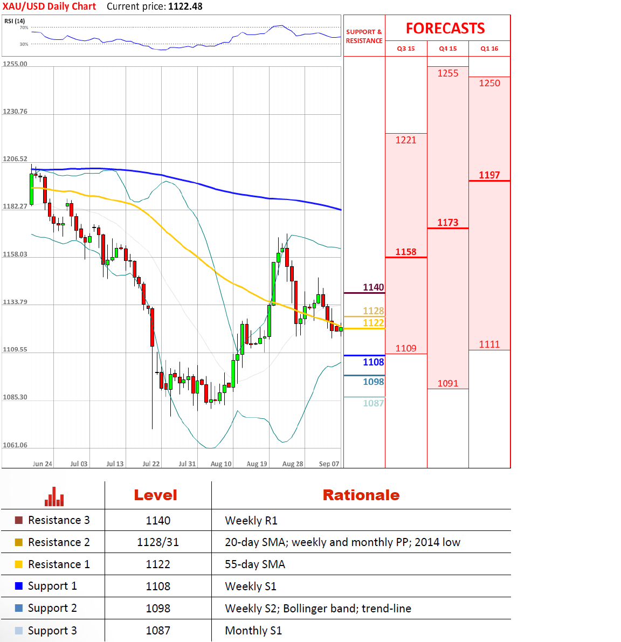
Task: Click the 'Monthly S1' rationale cell
Action: tap(253, 631)
